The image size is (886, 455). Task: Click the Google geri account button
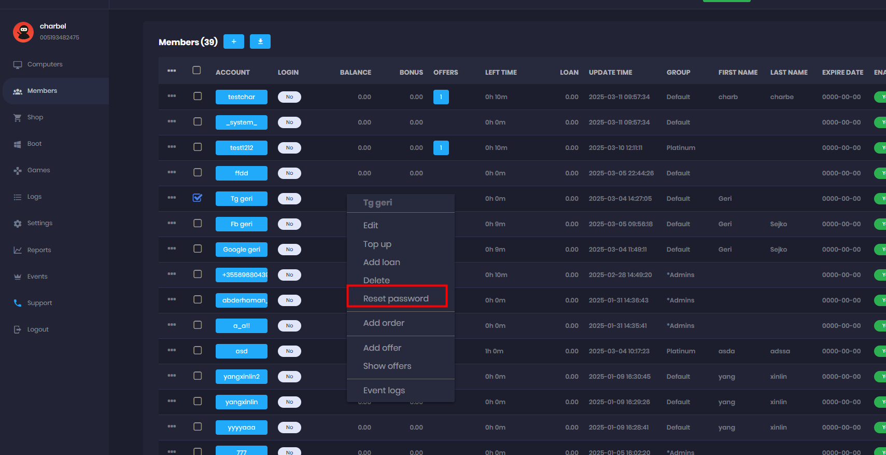(242, 250)
